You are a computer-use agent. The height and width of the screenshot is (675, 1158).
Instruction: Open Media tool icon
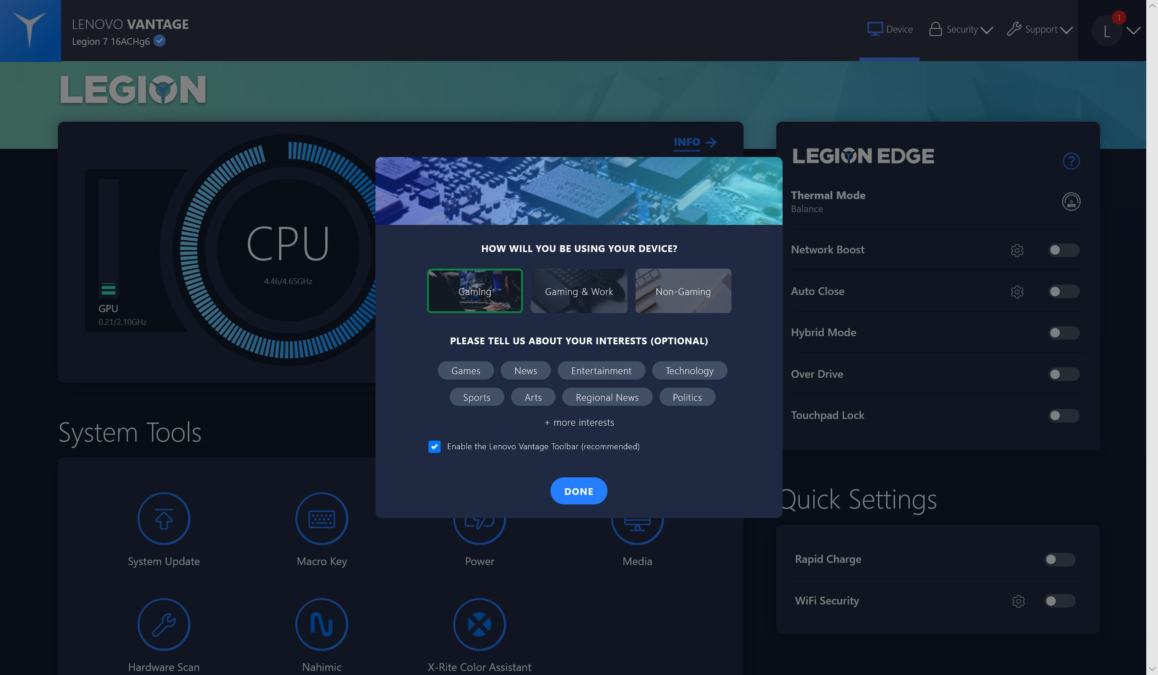click(x=637, y=531)
